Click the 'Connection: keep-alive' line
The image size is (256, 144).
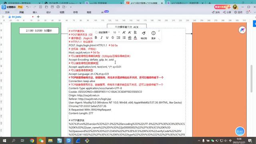[x=82, y=81]
